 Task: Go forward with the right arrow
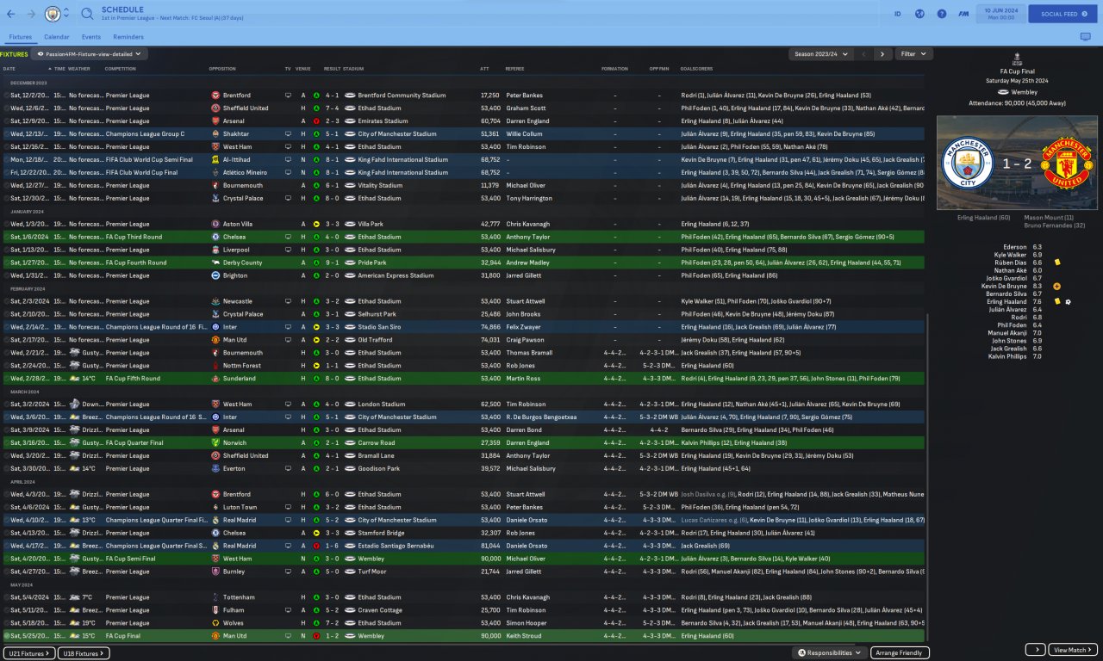(x=32, y=14)
